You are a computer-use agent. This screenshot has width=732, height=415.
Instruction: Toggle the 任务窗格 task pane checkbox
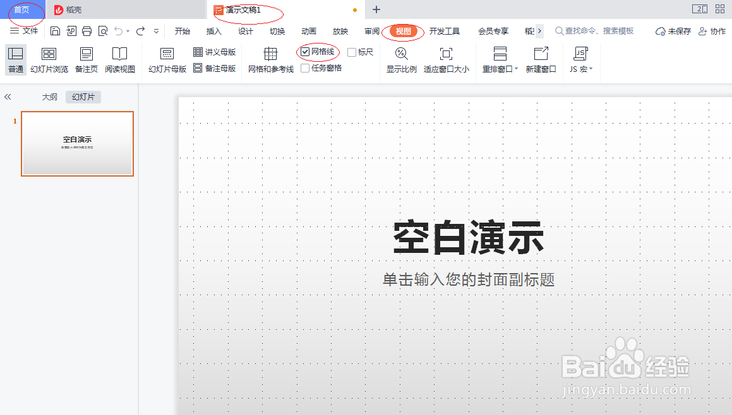point(306,67)
